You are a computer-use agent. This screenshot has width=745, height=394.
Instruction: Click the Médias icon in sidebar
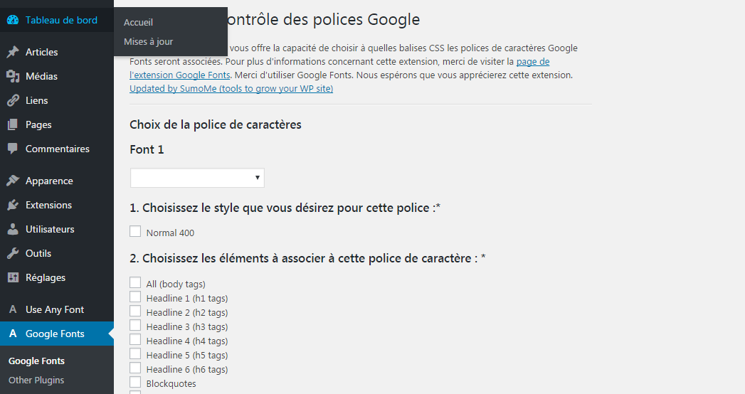point(13,76)
